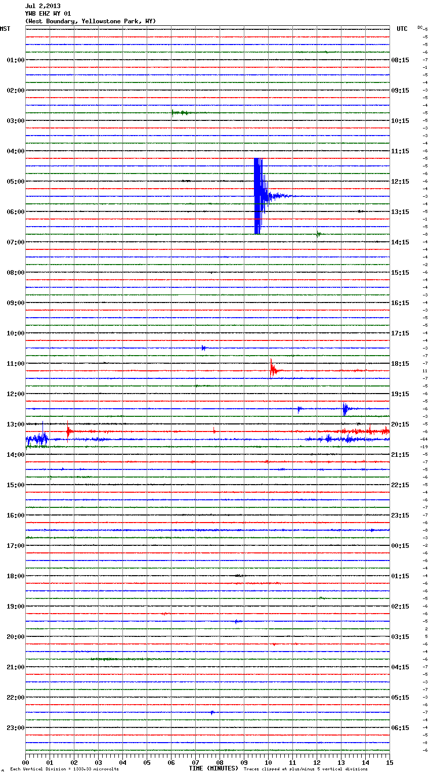This screenshot has width=430, height=776.
Task: Select the '15:00' MST time label
Action: point(15,485)
